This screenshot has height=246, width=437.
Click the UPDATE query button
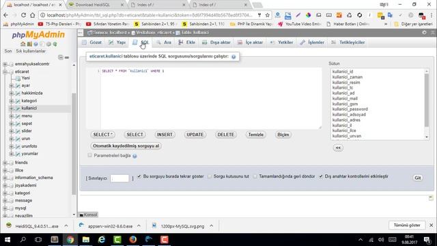pos(195,135)
